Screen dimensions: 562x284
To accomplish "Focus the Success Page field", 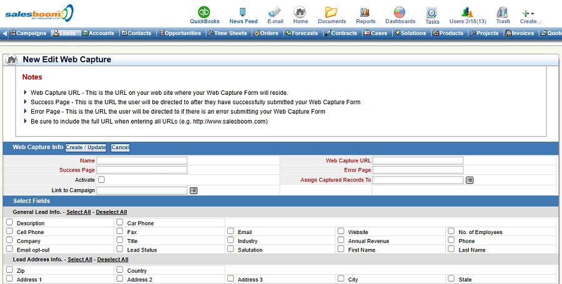I will [142, 170].
